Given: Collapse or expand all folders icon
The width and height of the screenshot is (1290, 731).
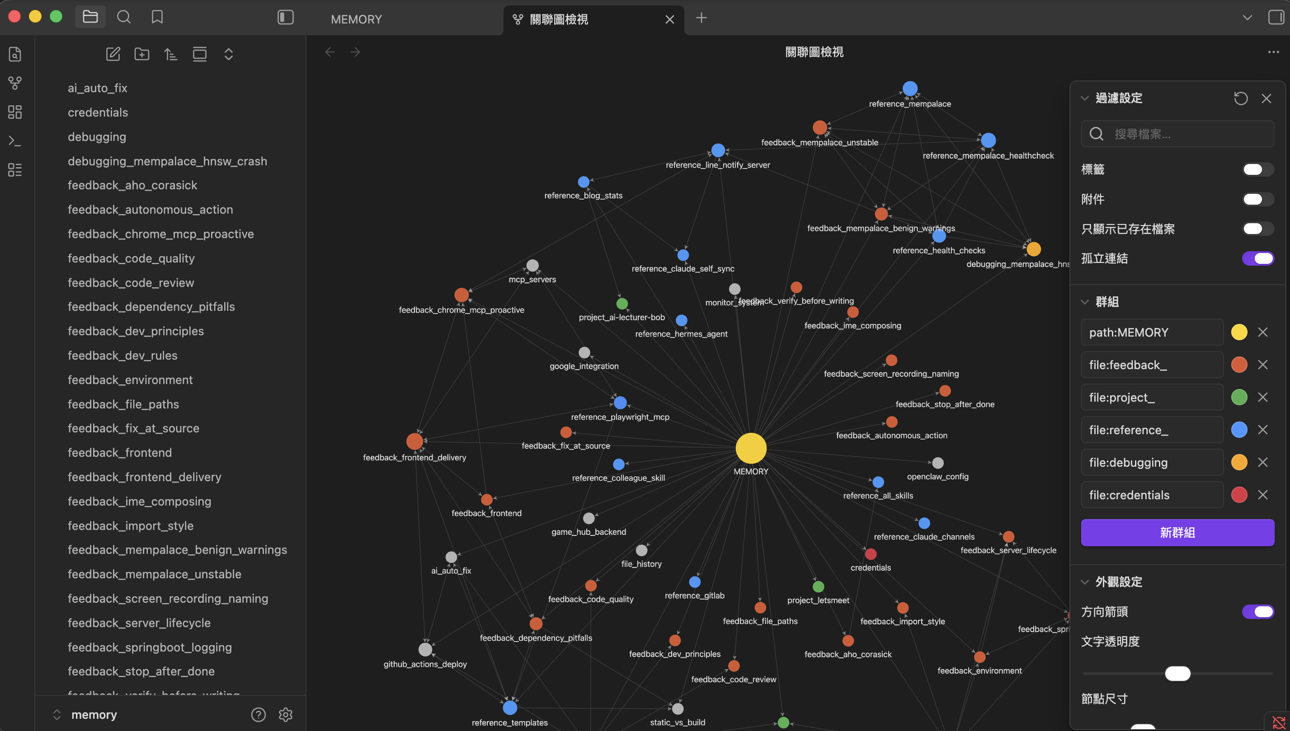Looking at the screenshot, I should 228,54.
